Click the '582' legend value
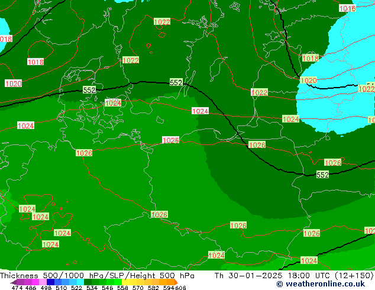375x290 pixels. point(153,288)
